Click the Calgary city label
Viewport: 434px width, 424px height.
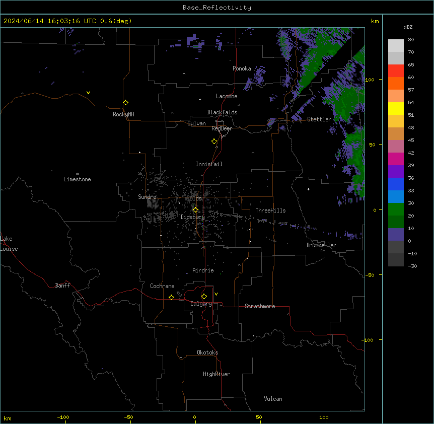(201, 304)
